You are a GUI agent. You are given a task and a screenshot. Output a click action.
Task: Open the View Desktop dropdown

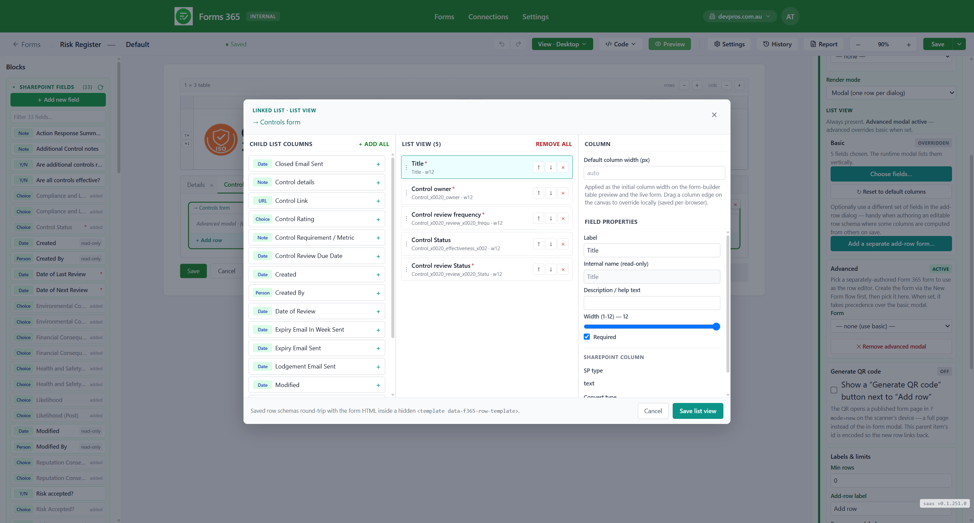(x=562, y=44)
